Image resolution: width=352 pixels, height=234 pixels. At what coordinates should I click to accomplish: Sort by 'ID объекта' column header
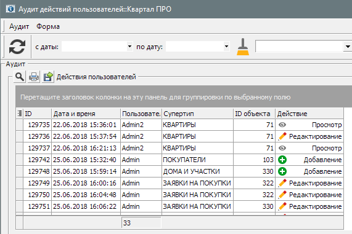pyautogui.click(x=255, y=114)
